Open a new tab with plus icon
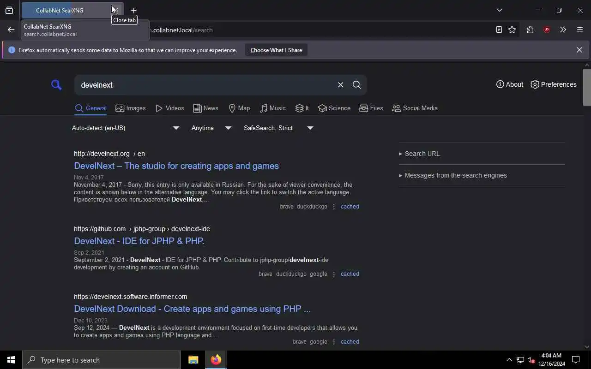Screen dimensions: 591x369 click(x=133, y=10)
